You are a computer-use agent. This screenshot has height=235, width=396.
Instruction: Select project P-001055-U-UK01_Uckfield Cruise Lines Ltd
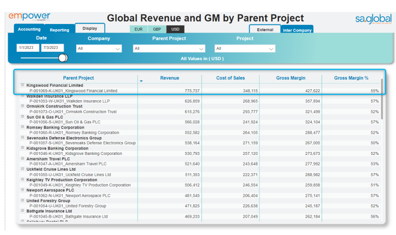click(70, 175)
